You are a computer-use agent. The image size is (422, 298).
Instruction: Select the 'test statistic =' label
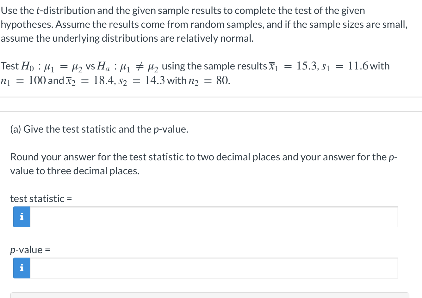[x=41, y=199]
